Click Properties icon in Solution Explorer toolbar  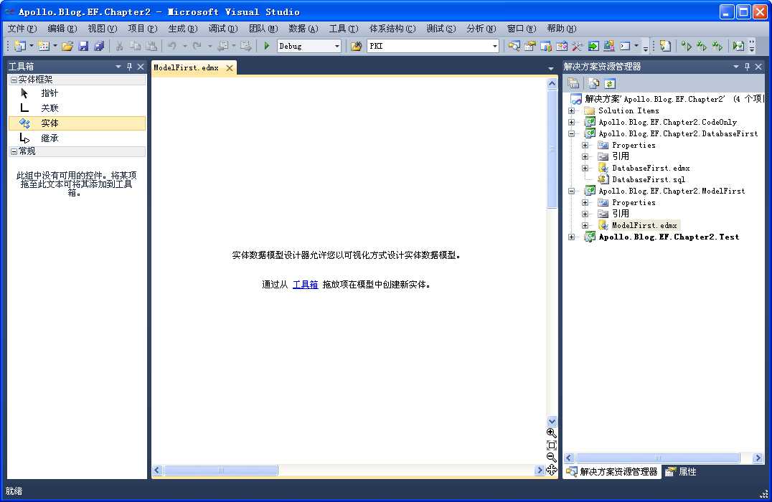pos(573,83)
